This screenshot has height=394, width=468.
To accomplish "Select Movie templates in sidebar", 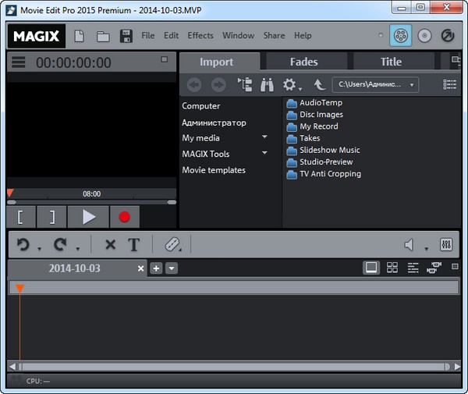I will click(214, 170).
